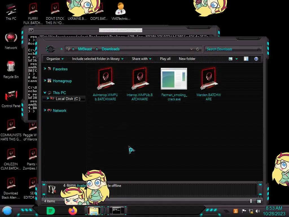This screenshot has height=217, width=289.
Task: Select the Download Black Alien desktop file
Action: (11, 188)
